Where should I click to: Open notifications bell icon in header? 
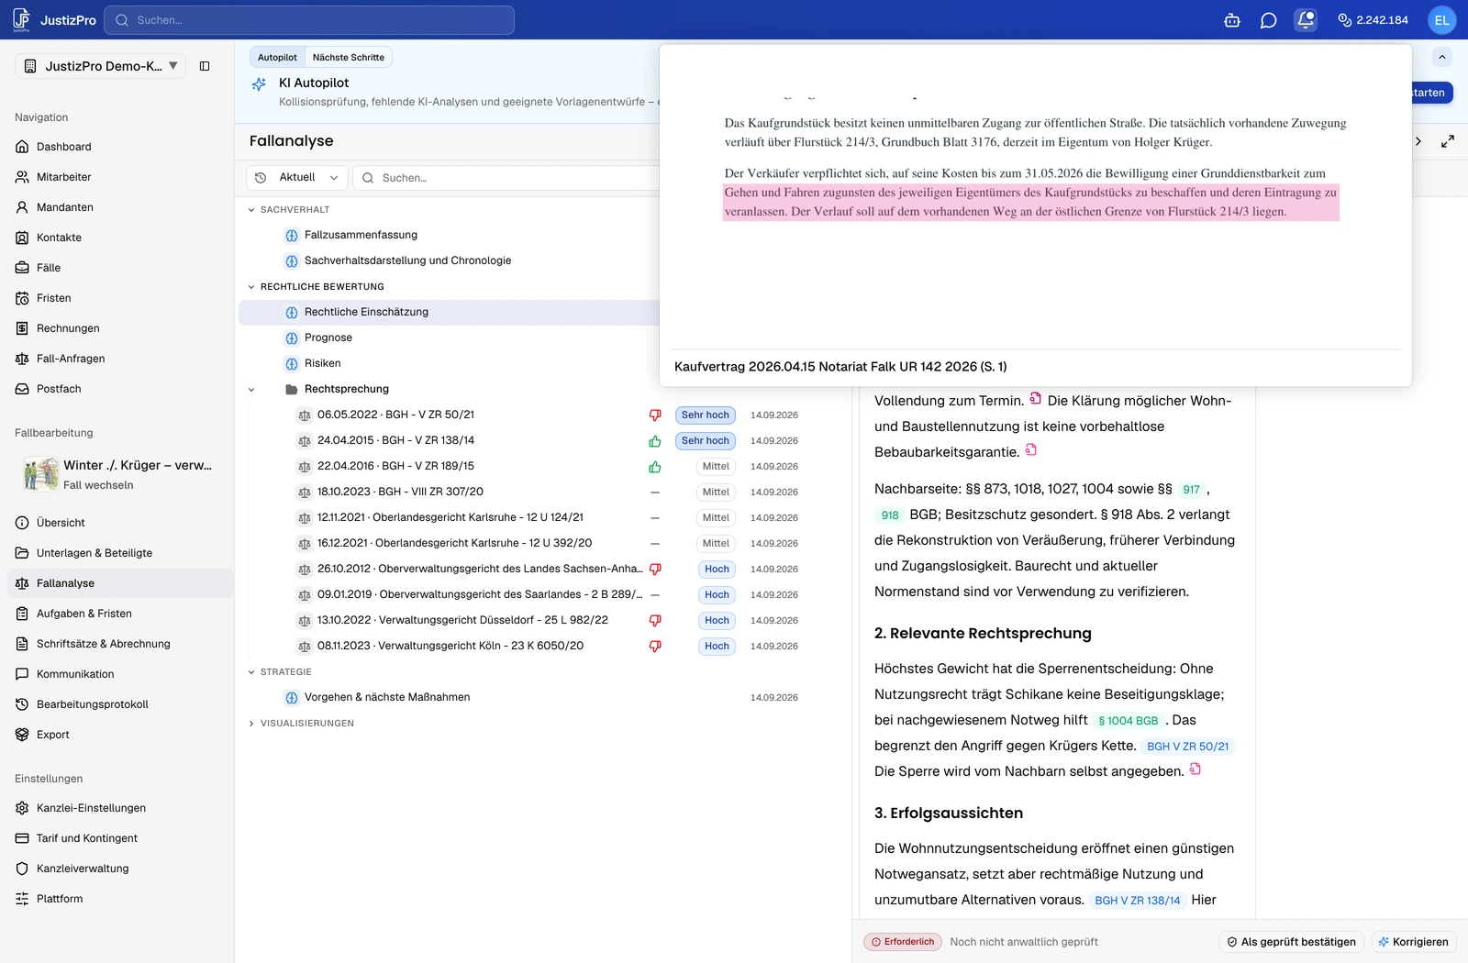(1306, 20)
